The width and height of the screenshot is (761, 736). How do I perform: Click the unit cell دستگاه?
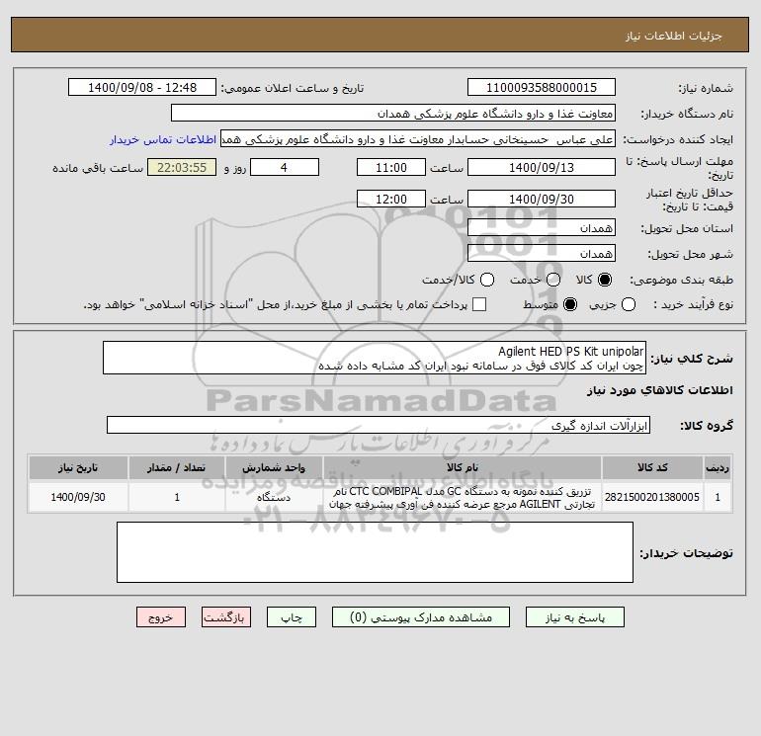pos(274,497)
